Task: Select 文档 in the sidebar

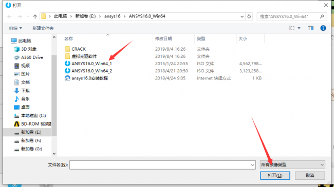Action: (22, 82)
